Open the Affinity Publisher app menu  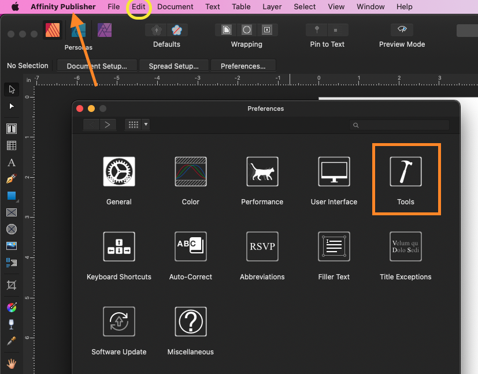(63, 7)
